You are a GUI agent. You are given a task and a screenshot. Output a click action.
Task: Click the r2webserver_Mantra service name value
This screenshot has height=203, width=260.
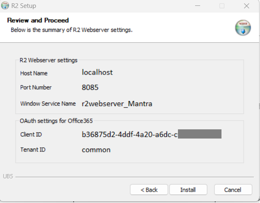(x=117, y=104)
